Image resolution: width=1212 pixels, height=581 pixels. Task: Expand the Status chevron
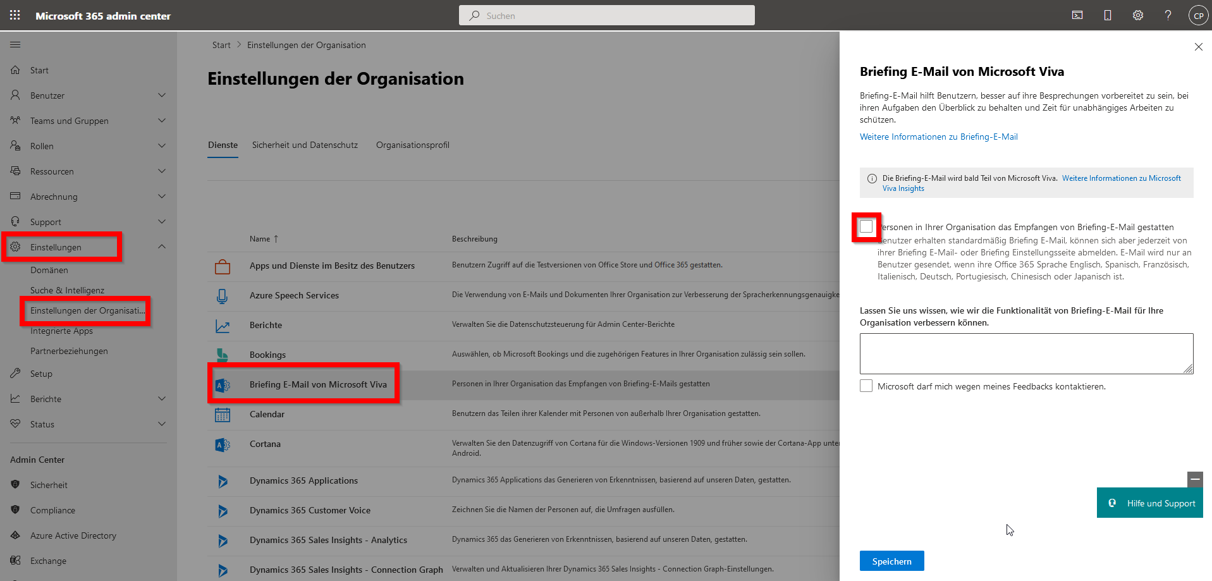coord(162,424)
